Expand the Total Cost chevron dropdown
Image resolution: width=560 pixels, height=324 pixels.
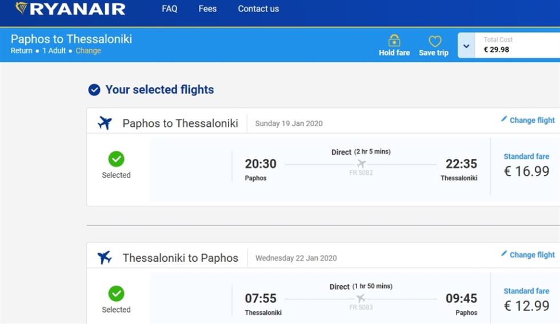[466, 46]
